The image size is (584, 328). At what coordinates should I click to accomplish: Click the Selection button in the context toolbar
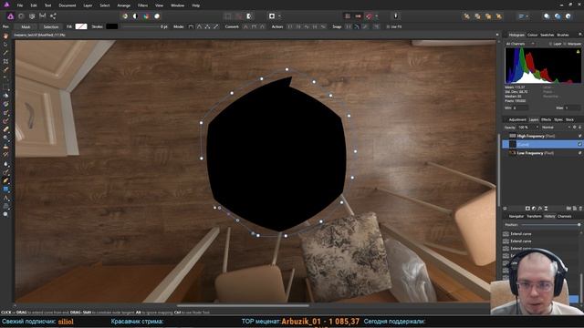tap(51, 26)
